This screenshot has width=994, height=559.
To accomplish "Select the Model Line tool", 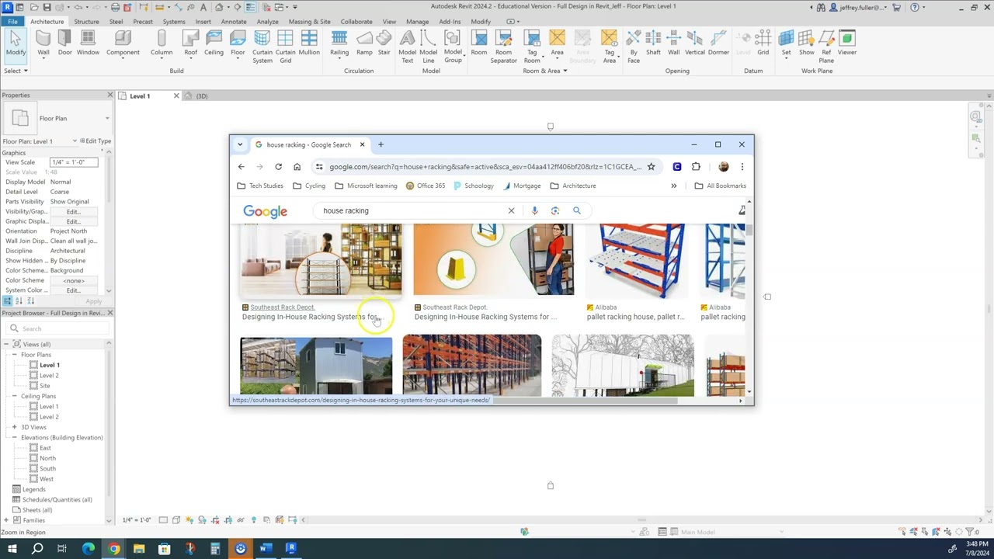I will coord(429,47).
